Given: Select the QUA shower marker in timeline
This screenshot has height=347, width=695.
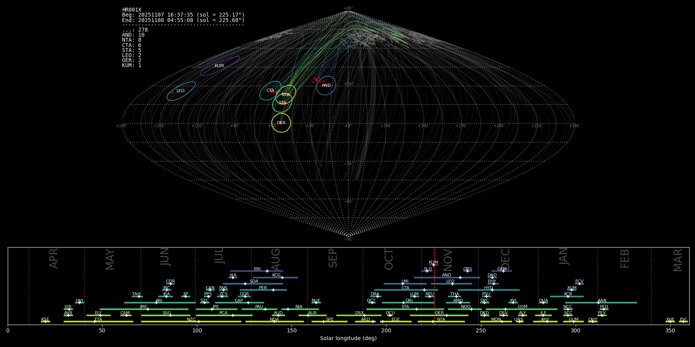Looking at the screenshot, I should (543, 303).
